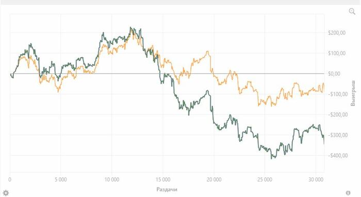Click the orange line's peak near 20 000
Screen dimensions: 361x197
click(208, 52)
